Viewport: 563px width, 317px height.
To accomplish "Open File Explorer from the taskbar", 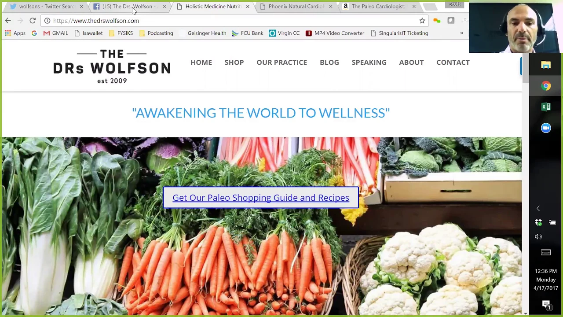I will (546, 65).
